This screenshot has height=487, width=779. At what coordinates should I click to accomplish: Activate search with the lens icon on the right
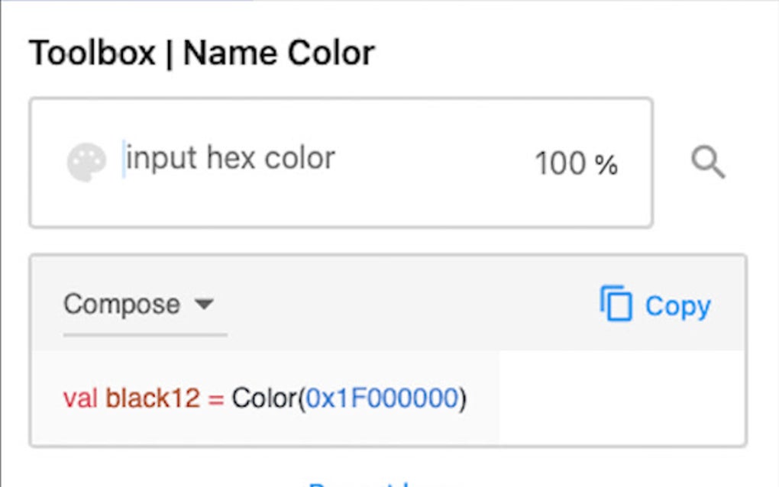(709, 160)
